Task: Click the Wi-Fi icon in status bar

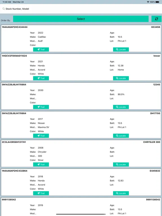Action: (x=148, y=2)
